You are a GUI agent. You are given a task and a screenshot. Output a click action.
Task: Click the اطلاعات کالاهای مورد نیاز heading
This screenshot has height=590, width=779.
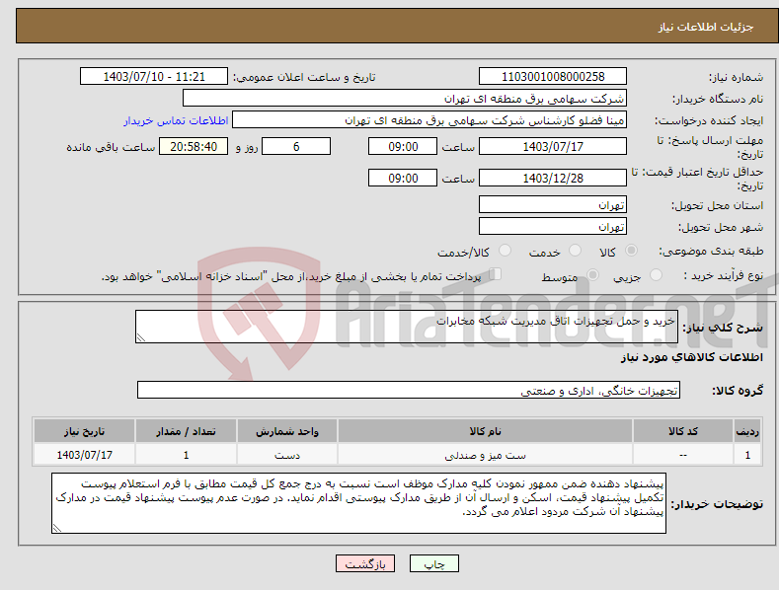click(691, 357)
